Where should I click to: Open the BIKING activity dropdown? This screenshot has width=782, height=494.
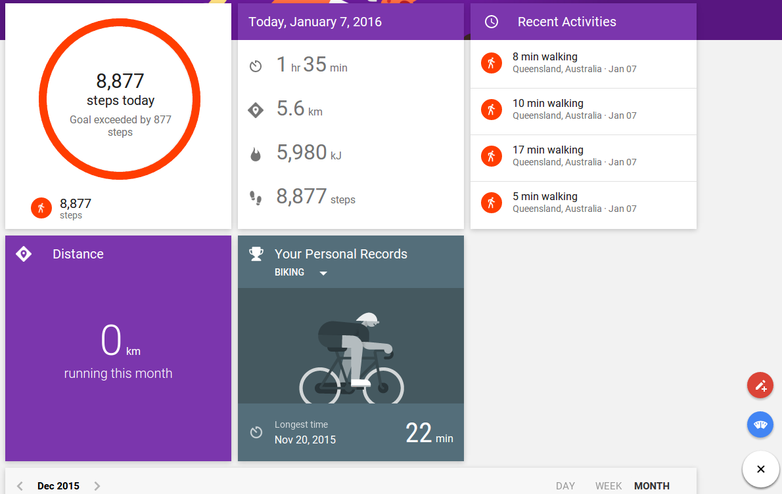coord(301,272)
